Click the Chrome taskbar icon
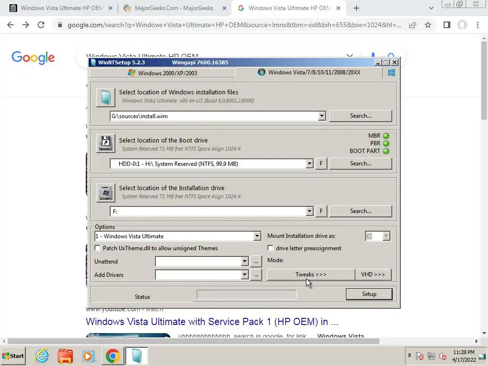488x366 pixels. click(112, 356)
